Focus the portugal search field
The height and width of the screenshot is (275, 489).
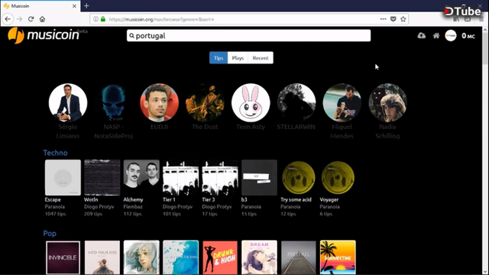pyautogui.click(x=248, y=36)
